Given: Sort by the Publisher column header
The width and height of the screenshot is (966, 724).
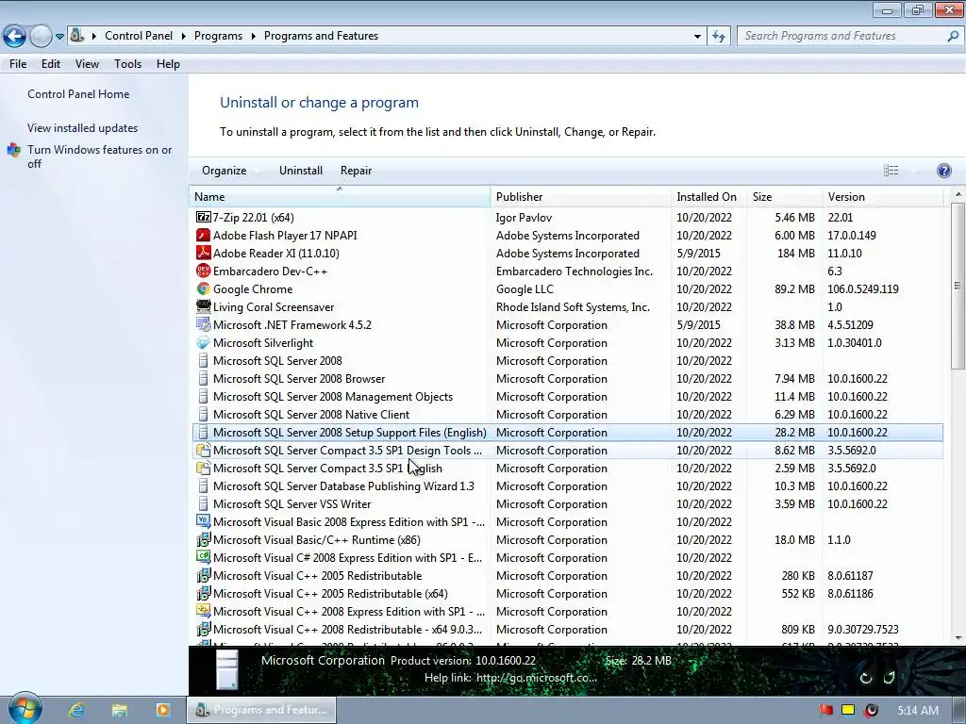Looking at the screenshot, I should coord(581,197).
